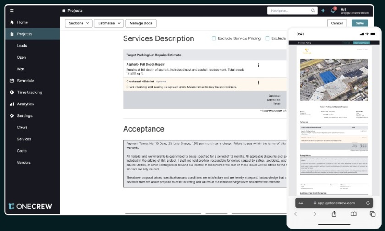Image resolution: width=385 pixels, height=231 pixels.
Task: Click the Manage Docs button
Action: click(141, 23)
